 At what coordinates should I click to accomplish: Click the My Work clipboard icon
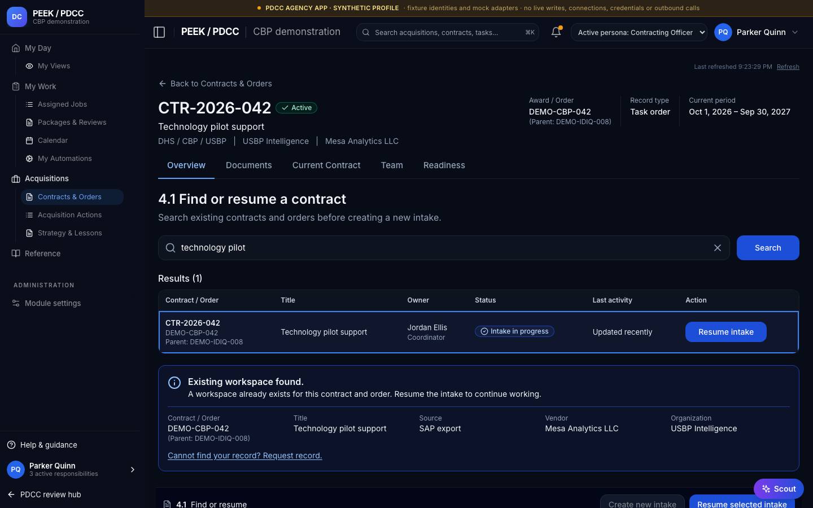[16, 86]
